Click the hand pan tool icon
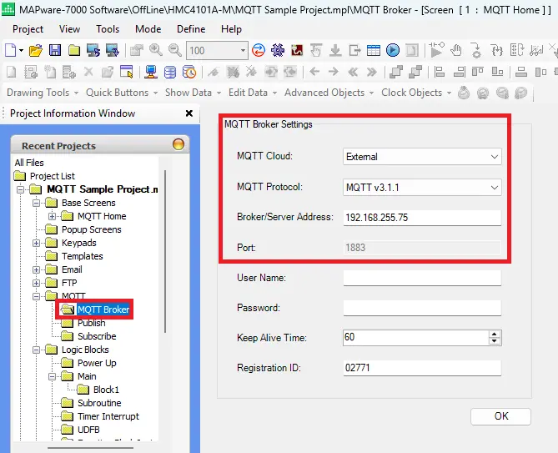The height and width of the screenshot is (453, 558). (x=456, y=50)
